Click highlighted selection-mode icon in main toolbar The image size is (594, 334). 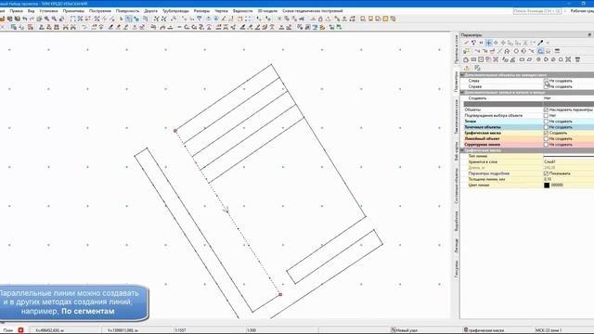click(x=129, y=19)
